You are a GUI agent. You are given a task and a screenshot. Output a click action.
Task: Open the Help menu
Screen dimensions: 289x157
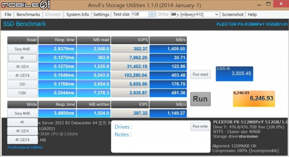[x=252, y=14]
